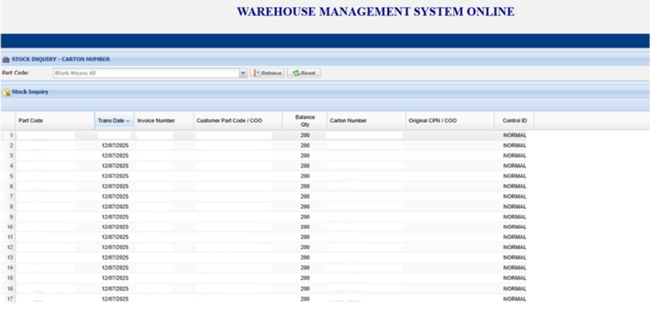651x310 pixels.
Task: Open the Trans Date column sort arrow
Action: pyautogui.click(x=128, y=121)
